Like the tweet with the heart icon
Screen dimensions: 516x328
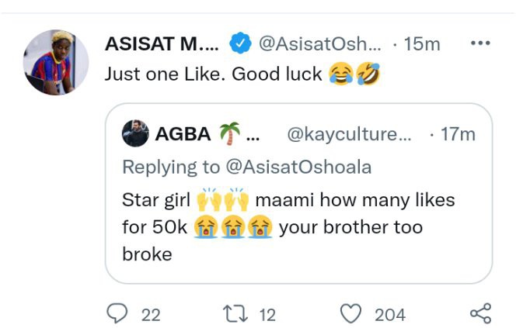(350, 313)
